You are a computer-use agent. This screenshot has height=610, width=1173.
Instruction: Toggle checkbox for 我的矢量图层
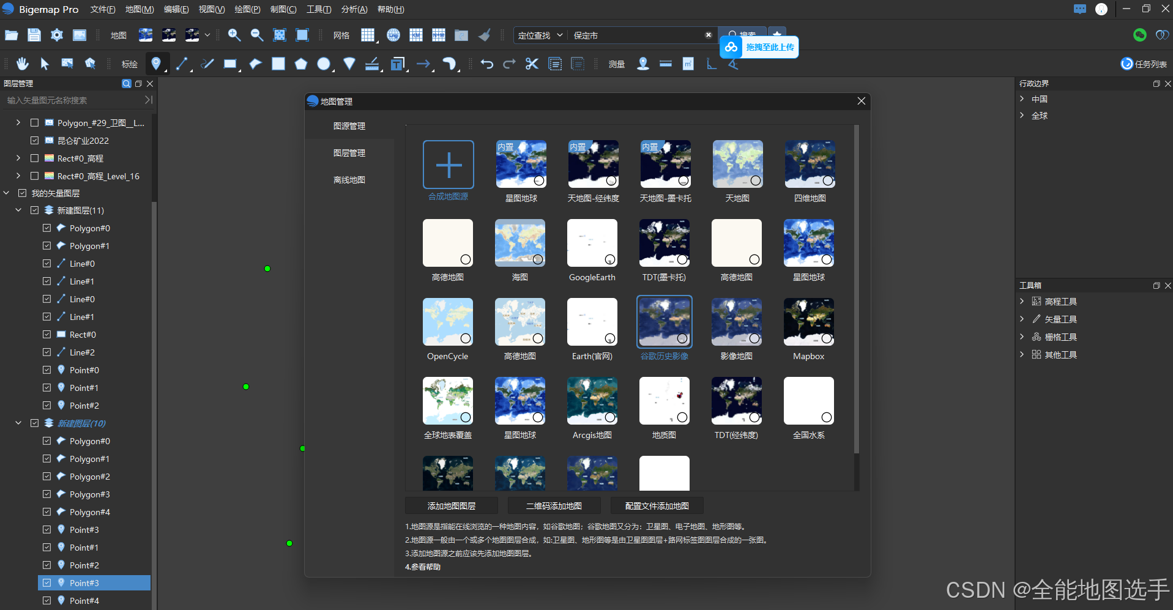tap(23, 193)
